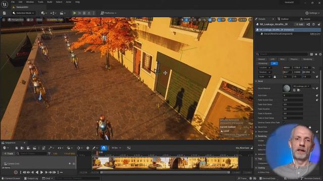
Task: Open the Platforms dropdown
Action: pos(109,13)
